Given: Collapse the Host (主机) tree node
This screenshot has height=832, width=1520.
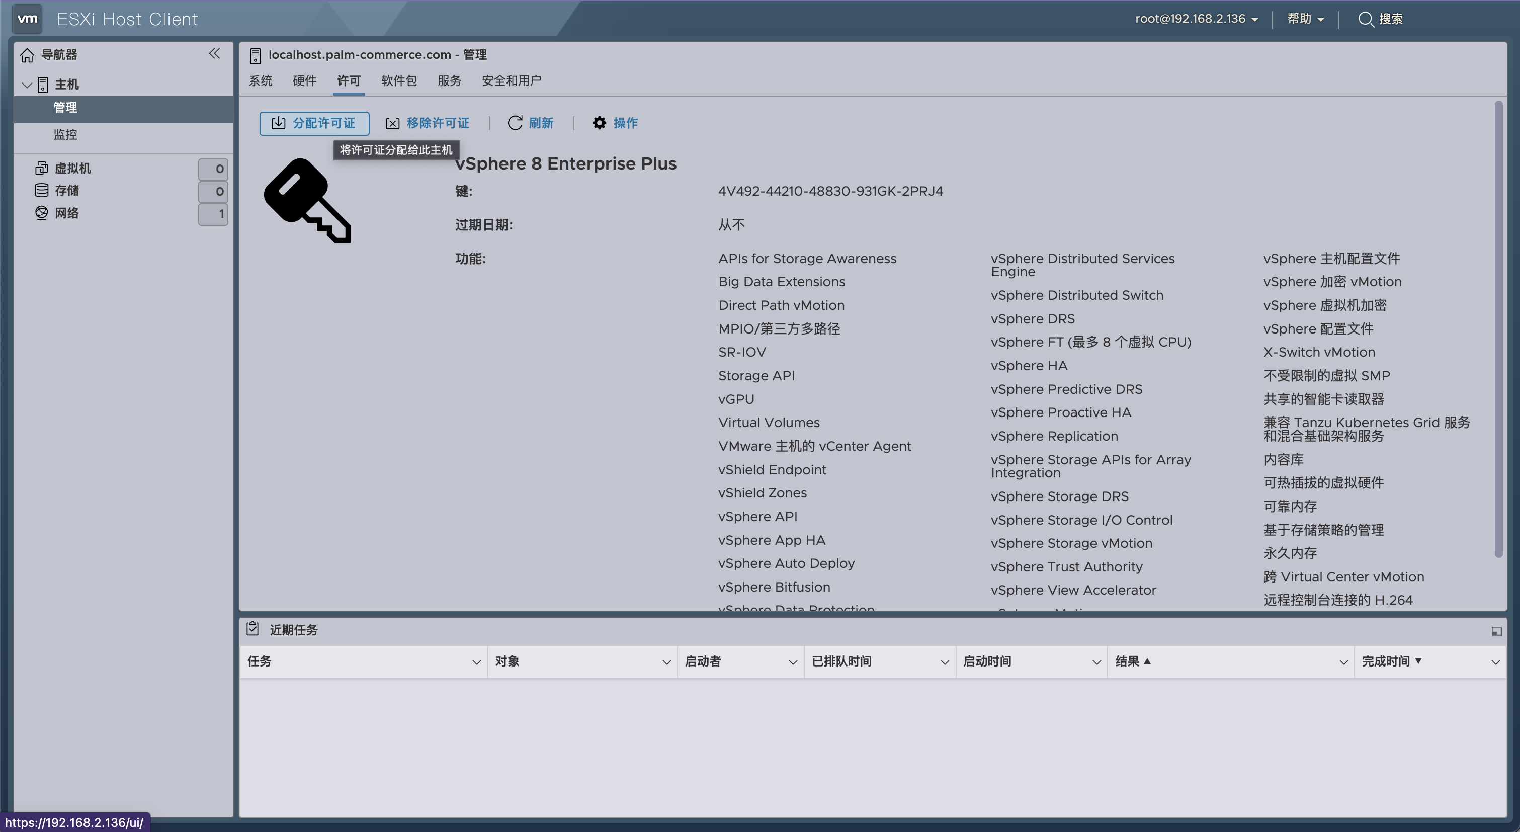Looking at the screenshot, I should pos(27,85).
